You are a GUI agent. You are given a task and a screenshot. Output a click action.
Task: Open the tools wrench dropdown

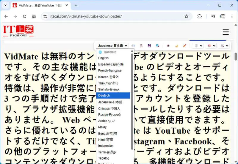[224, 46]
